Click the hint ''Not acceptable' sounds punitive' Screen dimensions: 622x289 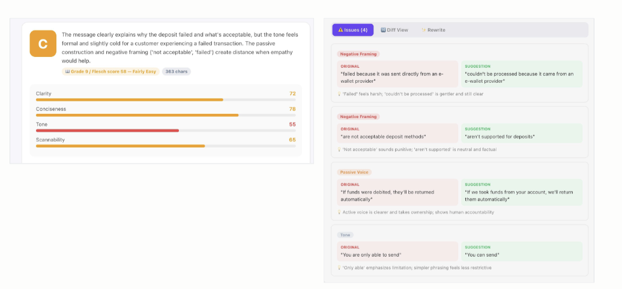click(x=420, y=150)
